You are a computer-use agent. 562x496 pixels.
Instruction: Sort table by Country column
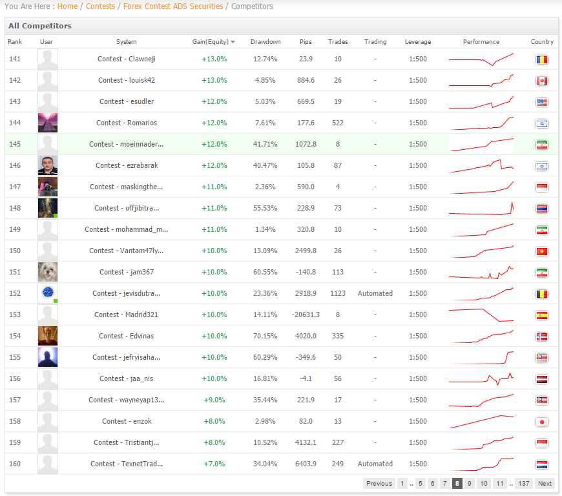coord(542,41)
